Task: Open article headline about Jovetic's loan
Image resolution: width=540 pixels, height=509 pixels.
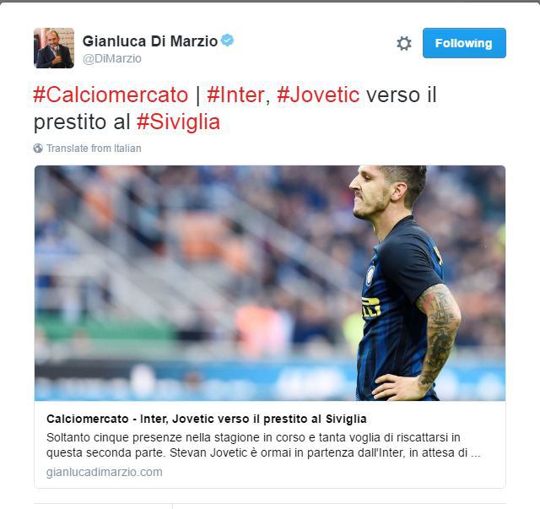Action: (206, 419)
